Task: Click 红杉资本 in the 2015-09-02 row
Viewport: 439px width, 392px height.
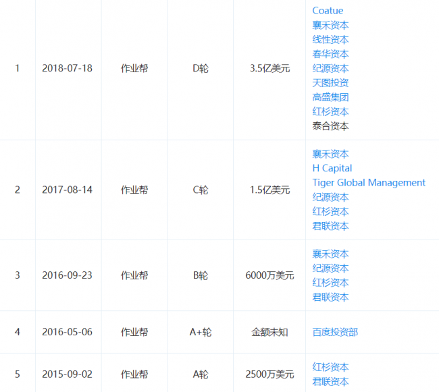Action: click(x=330, y=368)
